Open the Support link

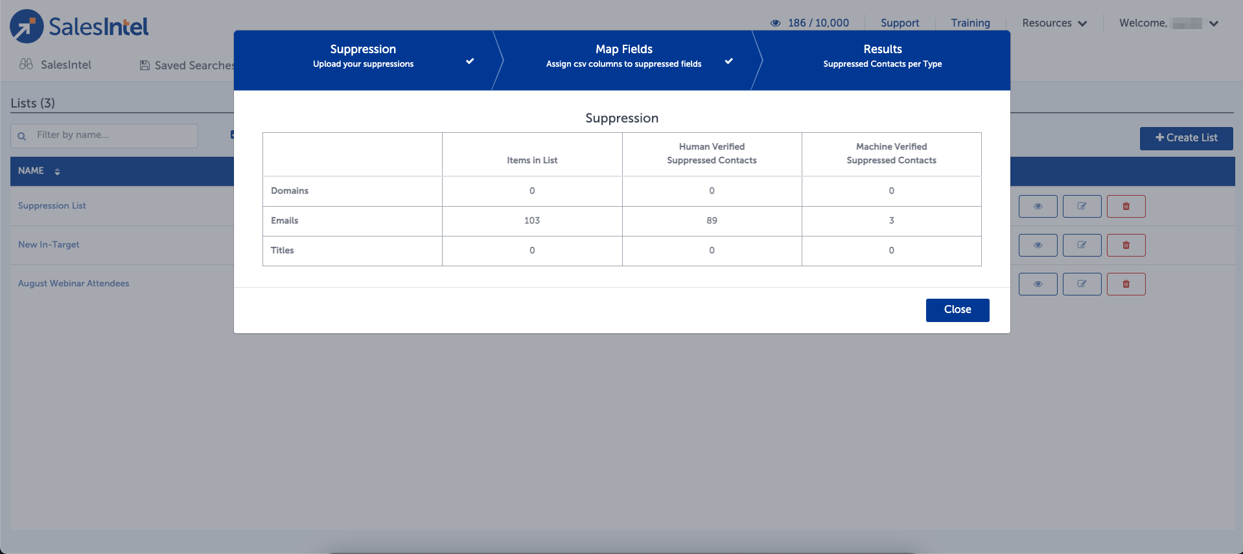coord(900,23)
